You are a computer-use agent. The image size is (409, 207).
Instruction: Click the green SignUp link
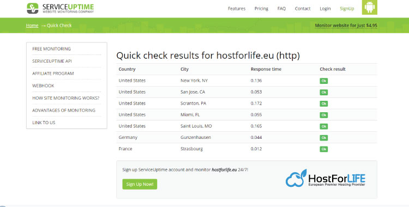coord(347,9)
